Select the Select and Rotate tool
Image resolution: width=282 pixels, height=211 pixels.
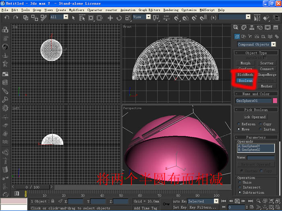(119, 18)
